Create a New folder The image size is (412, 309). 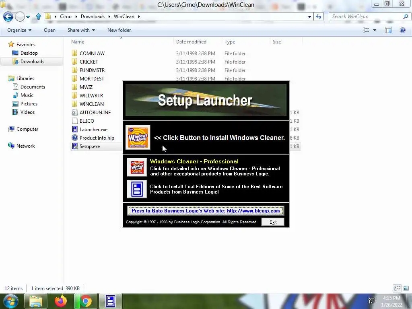[119, 30]
